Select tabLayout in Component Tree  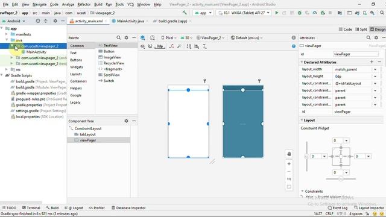[x=87, y=134]
